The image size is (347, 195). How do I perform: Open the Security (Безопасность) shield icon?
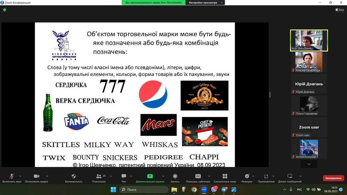74,177
